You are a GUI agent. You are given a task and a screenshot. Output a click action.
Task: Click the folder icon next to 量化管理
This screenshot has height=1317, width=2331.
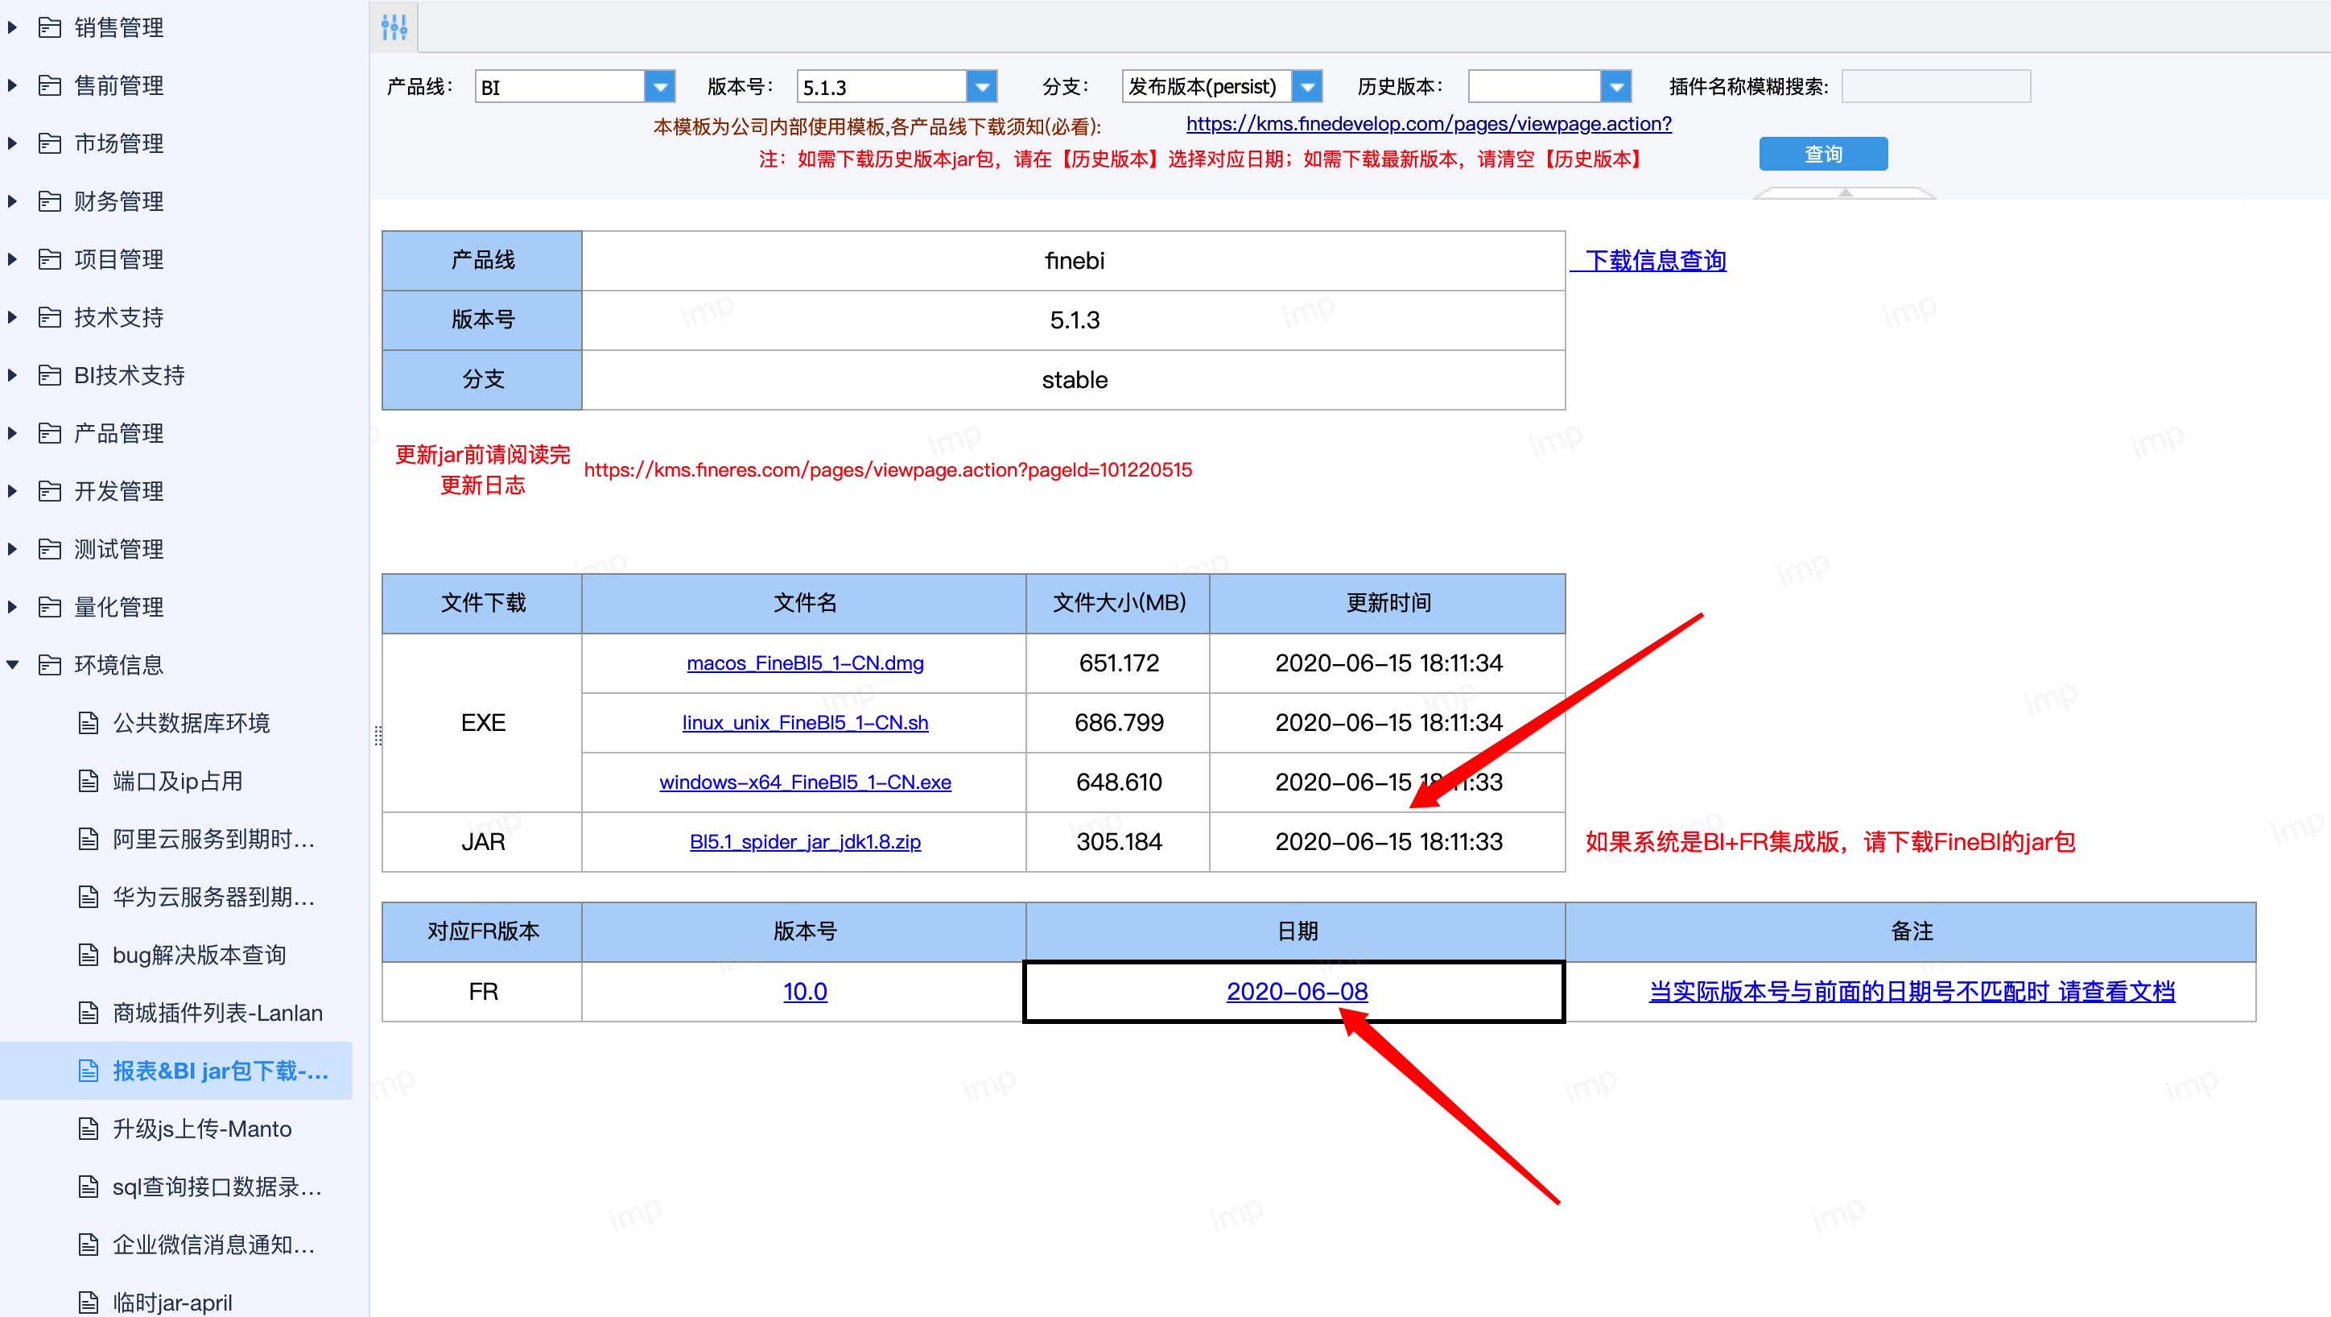[x=50, y=606]
